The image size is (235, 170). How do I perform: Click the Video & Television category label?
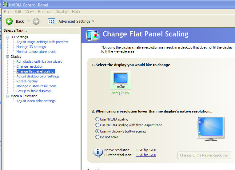pyautogui.click(x=24, y=96)
